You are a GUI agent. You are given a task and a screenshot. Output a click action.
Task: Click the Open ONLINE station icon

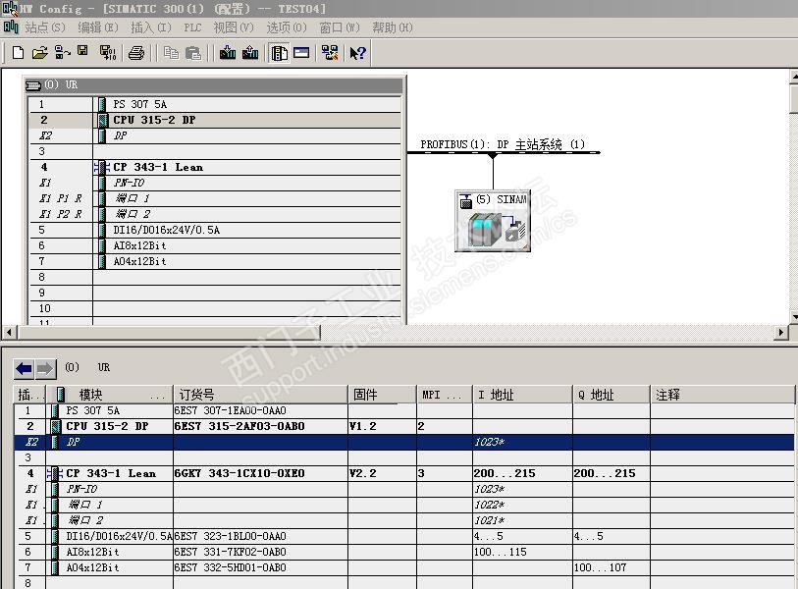click(62, 52)
